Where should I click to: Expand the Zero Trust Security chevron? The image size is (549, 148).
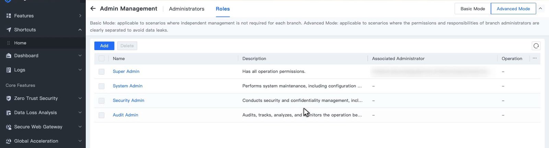click(80, 98)
